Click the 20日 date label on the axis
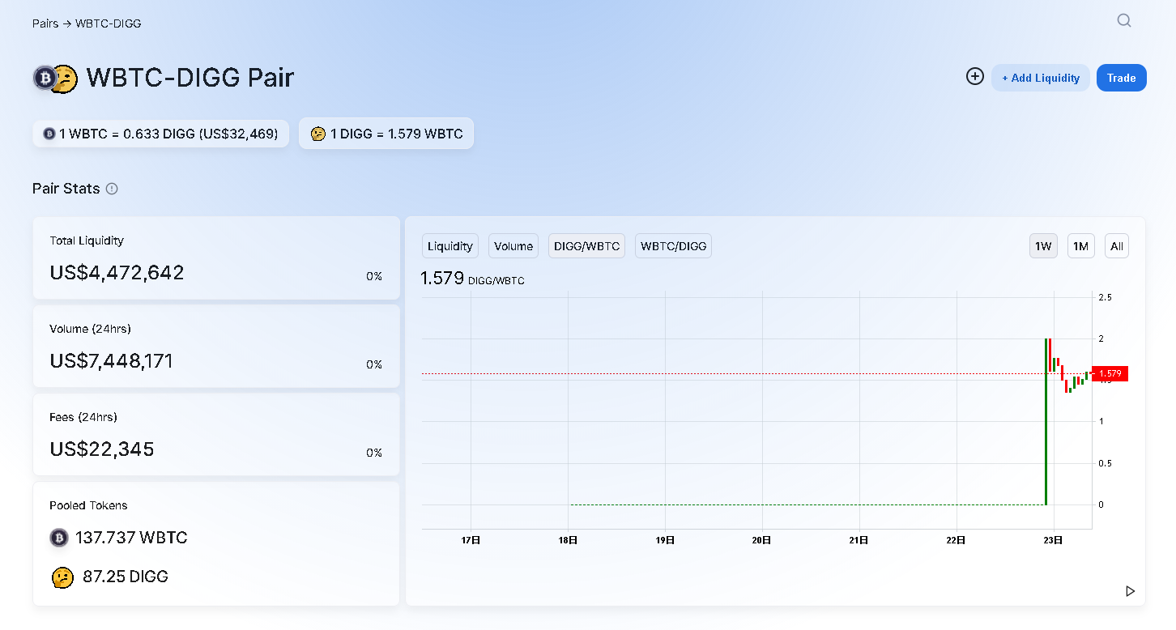 coord(762,540)
